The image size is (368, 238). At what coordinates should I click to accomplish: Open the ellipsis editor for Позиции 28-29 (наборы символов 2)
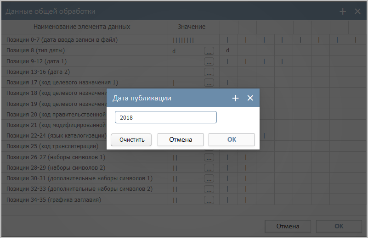click(209, 168)
